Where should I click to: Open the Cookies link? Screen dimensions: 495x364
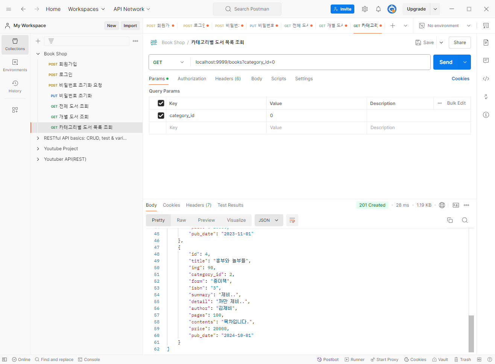click(x=460, y=79)
